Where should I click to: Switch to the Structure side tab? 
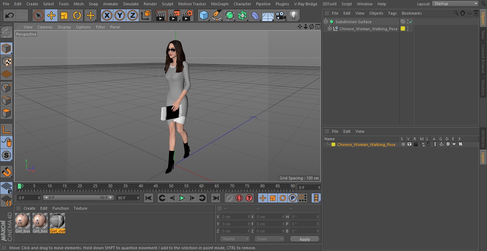click(483, 87)
